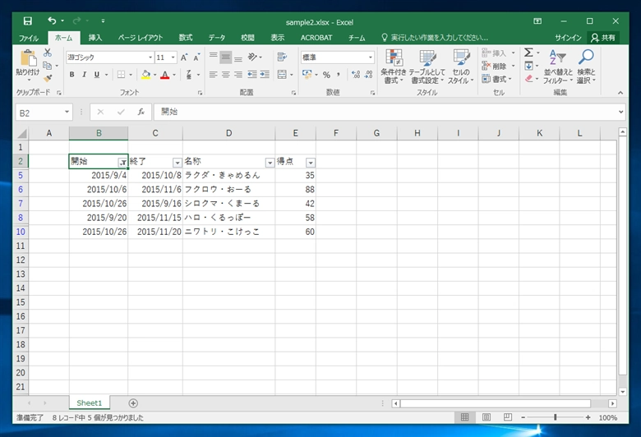Open the font size dropdown
This screenshot has height=437, width=641.
tap(173, 57)
